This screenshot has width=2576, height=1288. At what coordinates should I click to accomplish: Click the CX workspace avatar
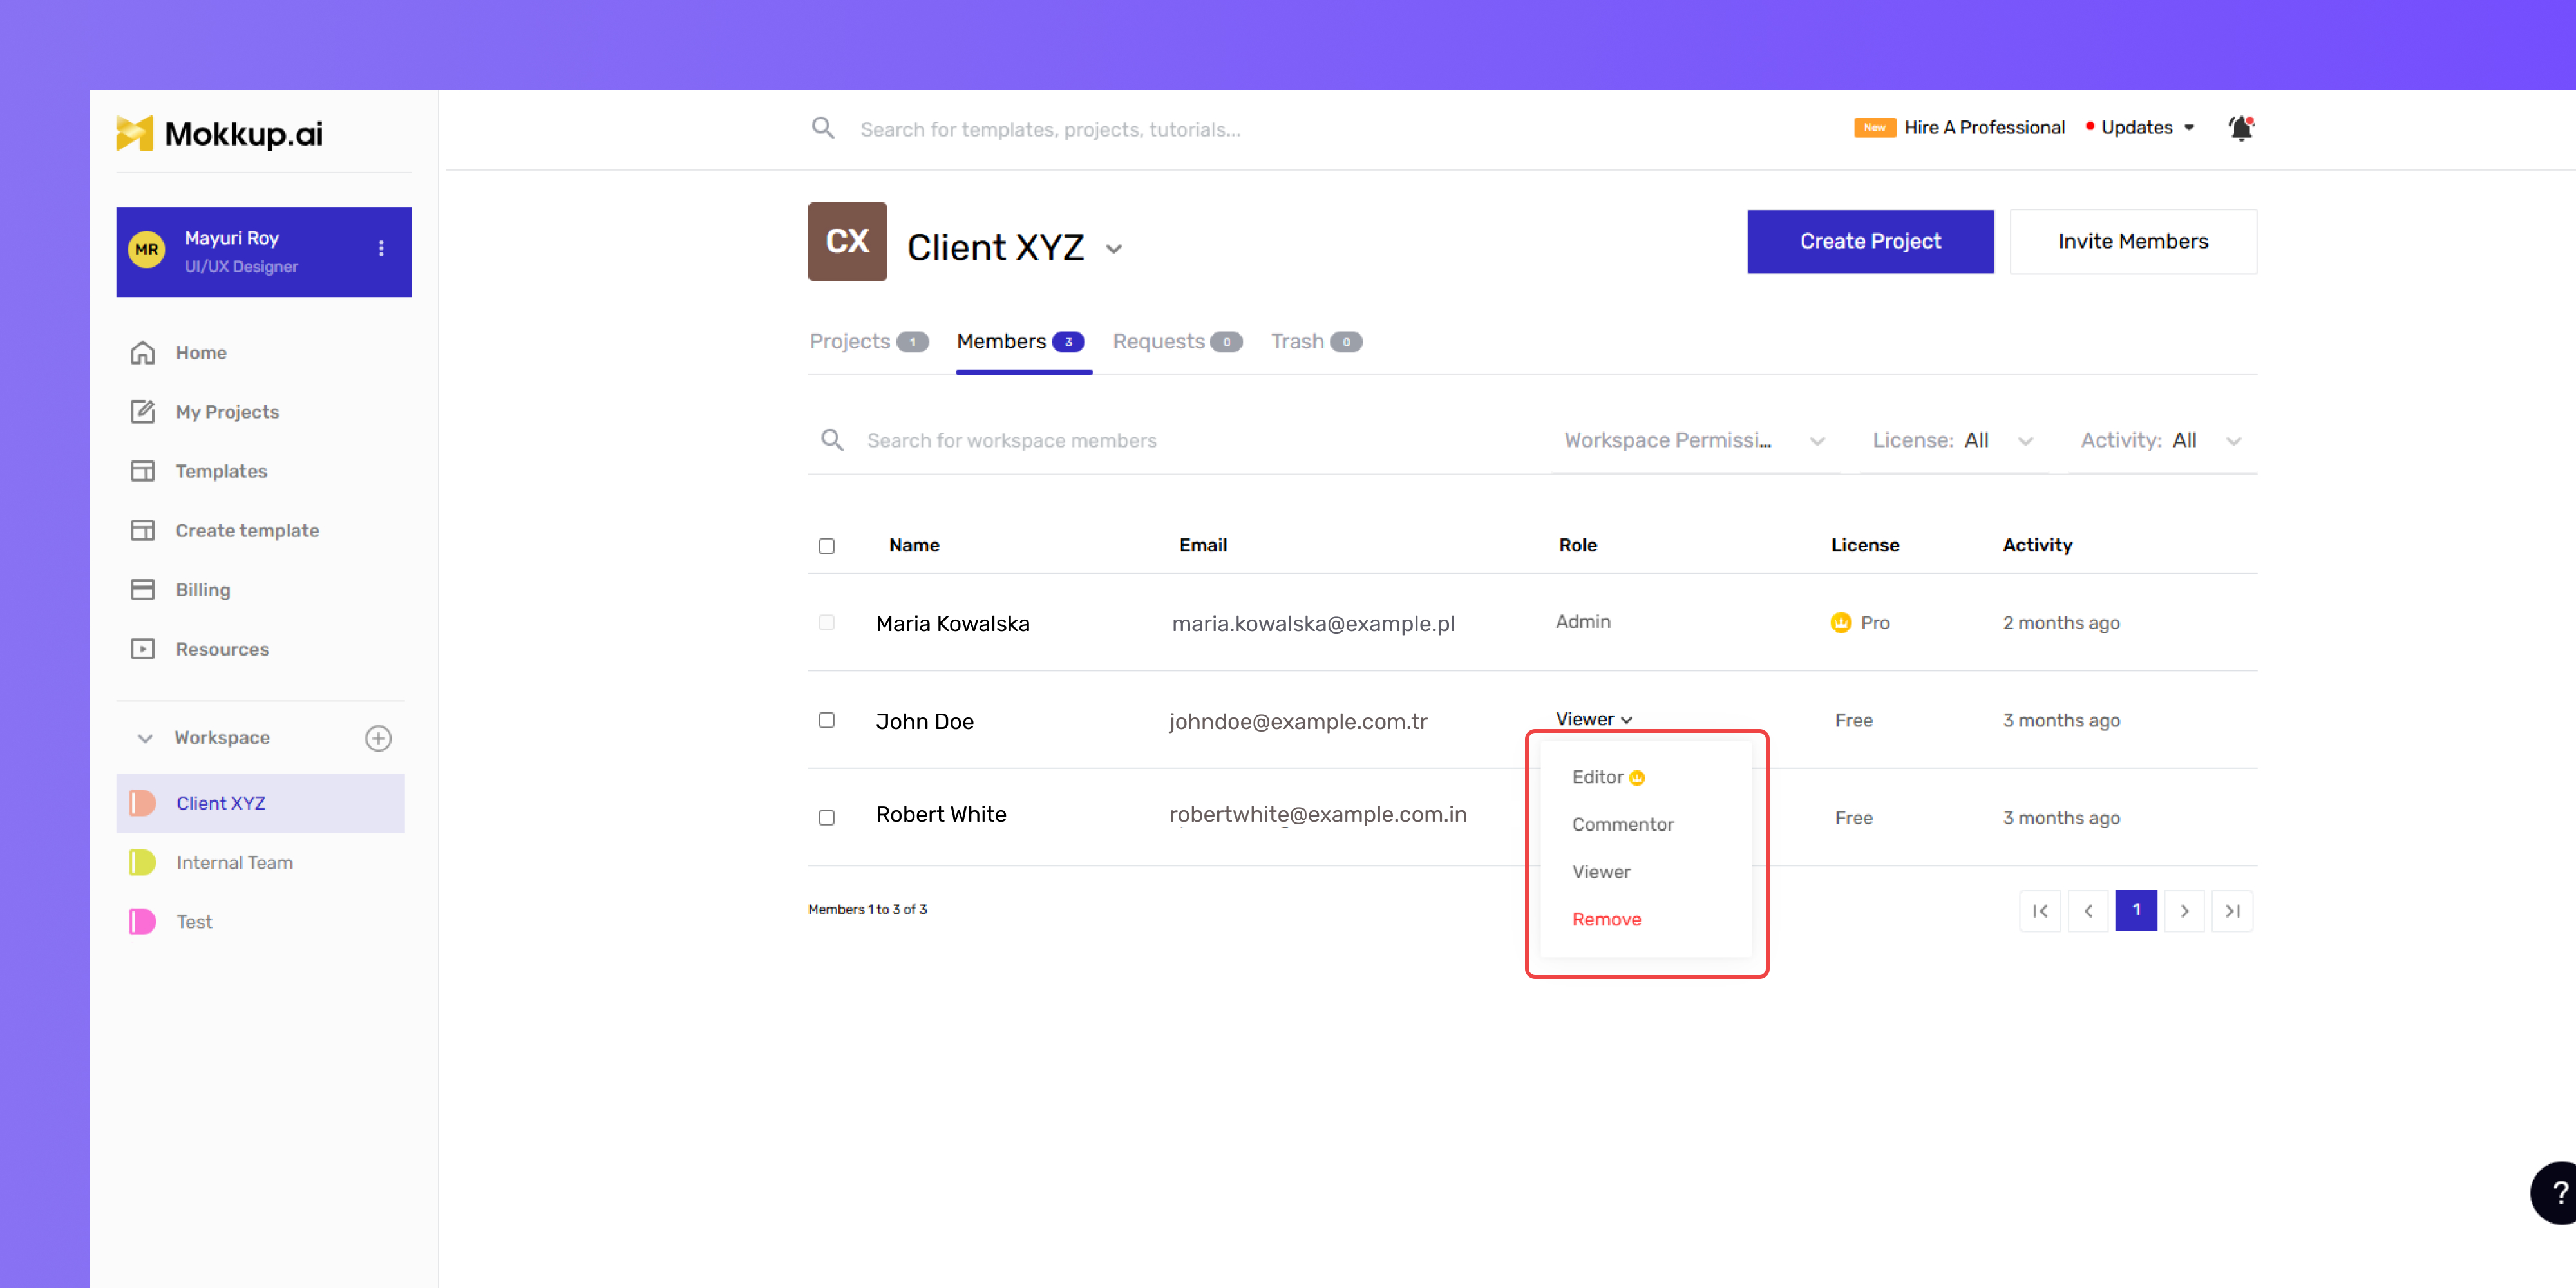click(x=847, y=241)
